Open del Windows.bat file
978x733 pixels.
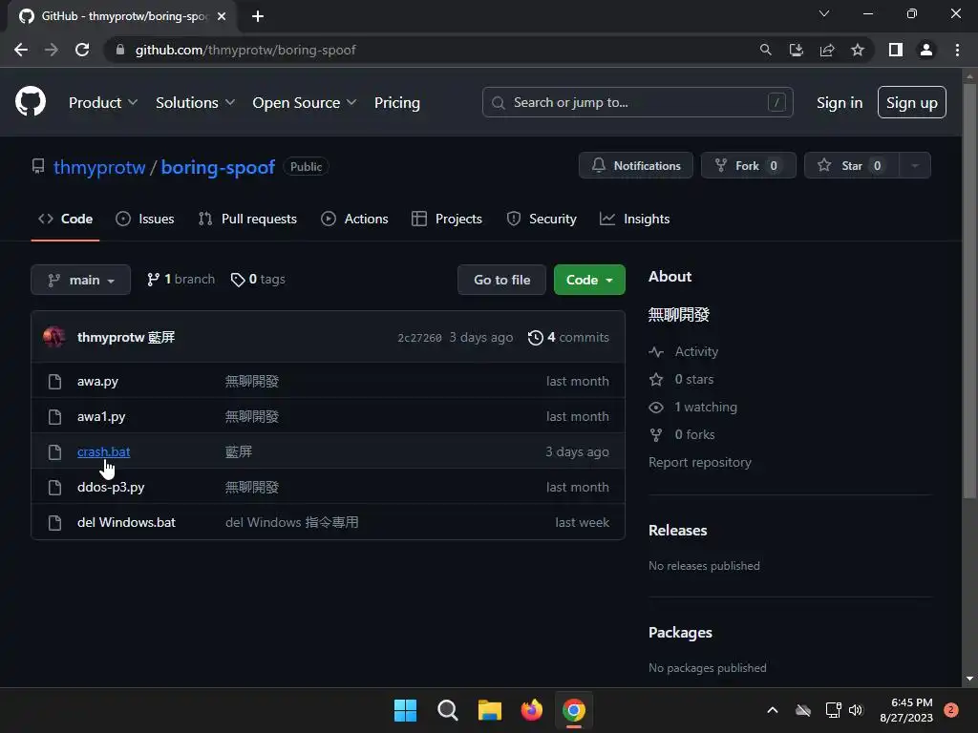point(127,522)
